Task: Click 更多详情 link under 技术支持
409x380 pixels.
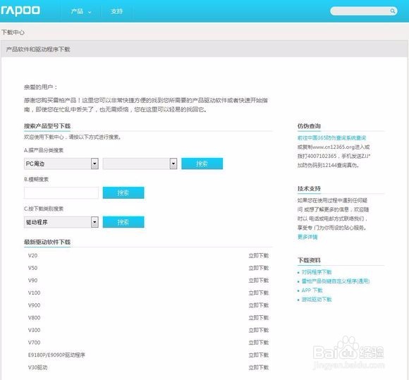Action: pyautogui.click(x=307, y=237)
